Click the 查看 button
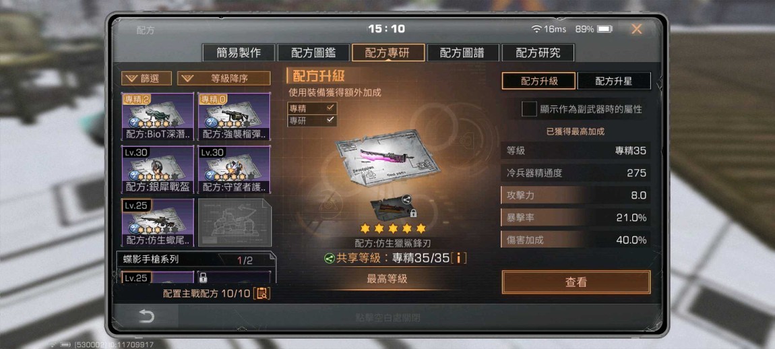775x349 pixels. click(x=576, y=282)
